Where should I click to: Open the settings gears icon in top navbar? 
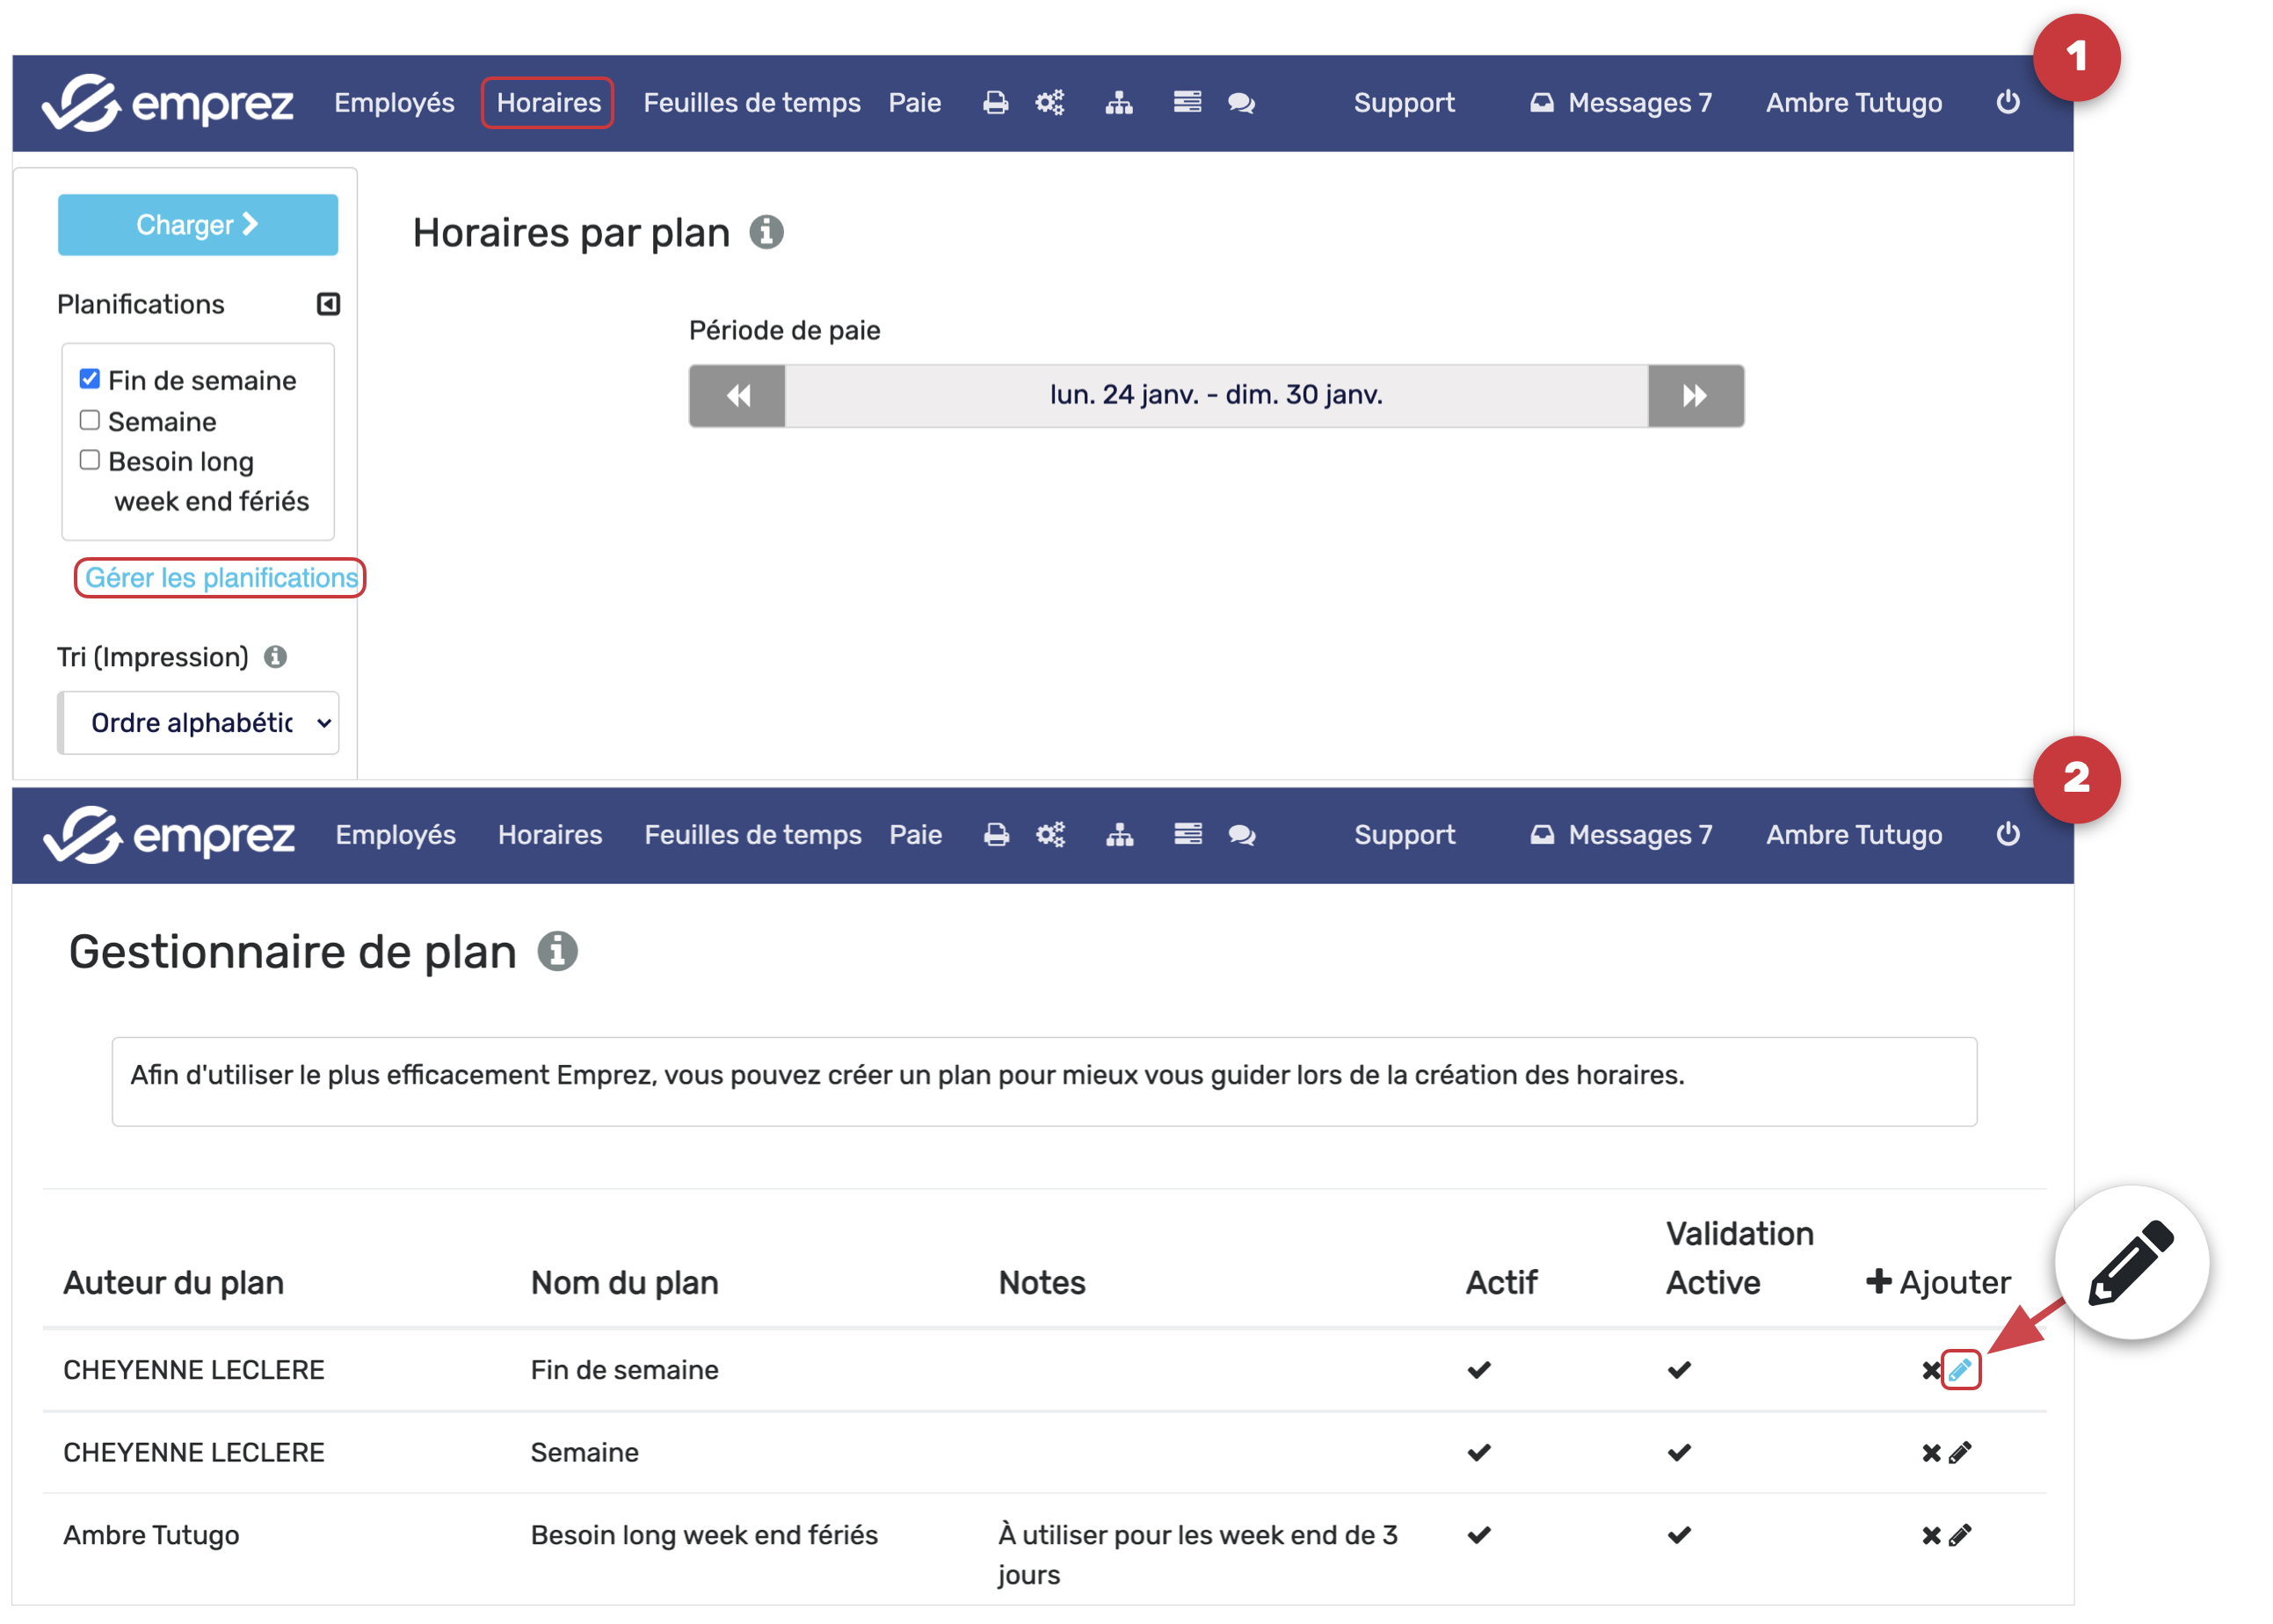tap(1049, 103)
